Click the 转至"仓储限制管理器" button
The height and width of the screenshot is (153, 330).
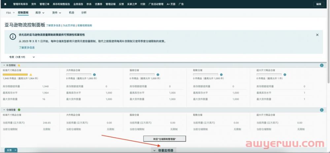tap(165, 139)
